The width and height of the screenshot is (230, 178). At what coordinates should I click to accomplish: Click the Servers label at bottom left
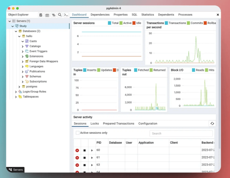point(18,170)
